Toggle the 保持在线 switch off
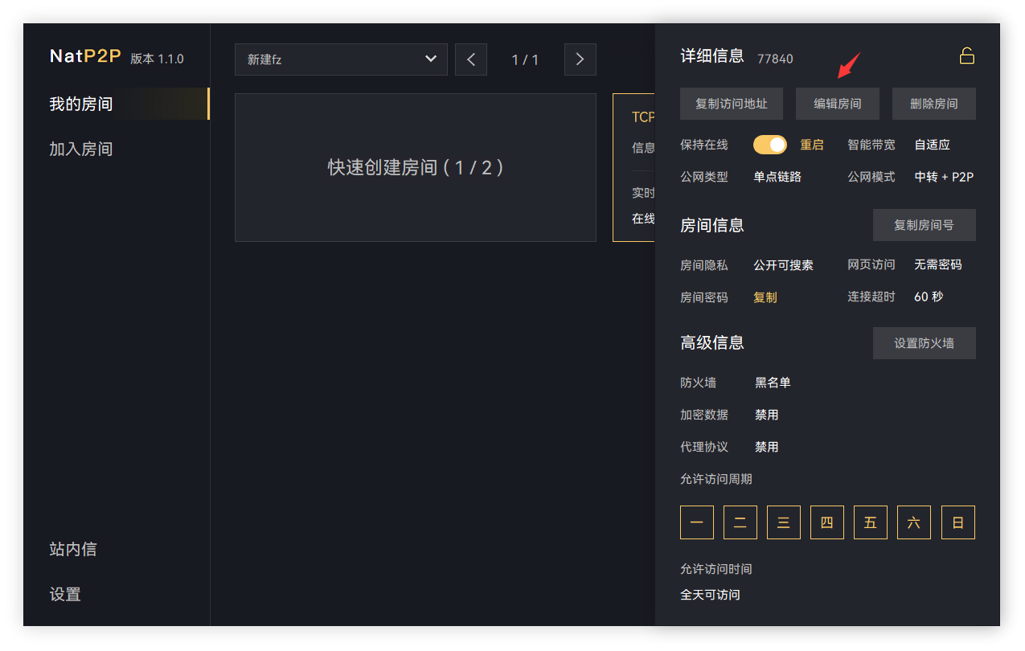This screenshot has width=1025, height=651. [x=769, y=145]
